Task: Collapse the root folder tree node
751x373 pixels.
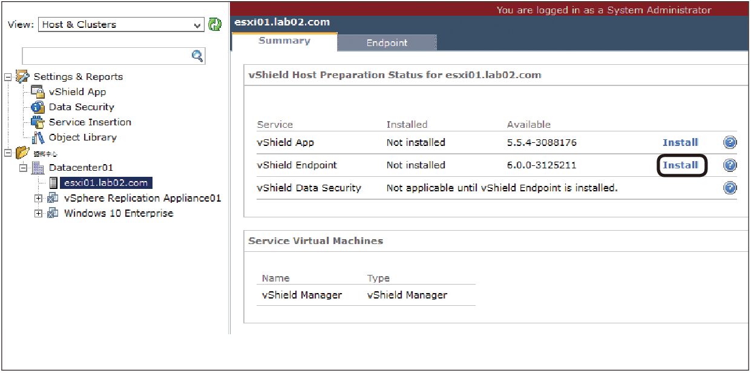Action: click(x=8, y=153)
